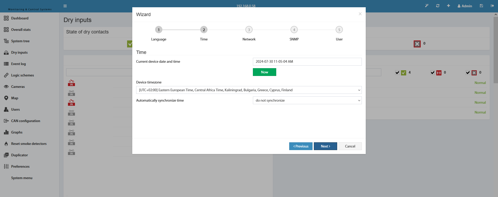498x197 pixels.
Task: Open the hamburger menu in top bar
Action: (65, 6)
